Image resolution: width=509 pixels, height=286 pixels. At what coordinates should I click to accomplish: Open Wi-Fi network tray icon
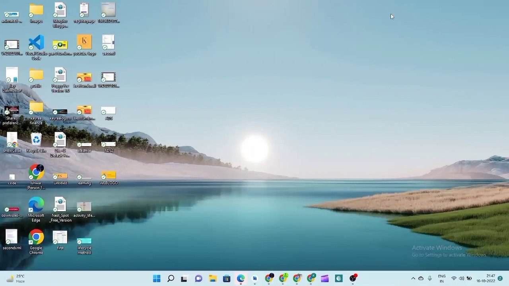(x=454, y=278)
